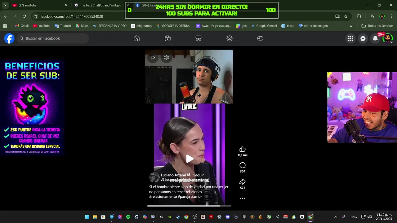Seek on the reel progress bar
This screenshot has height=223, width=397.
click(189, 206)
